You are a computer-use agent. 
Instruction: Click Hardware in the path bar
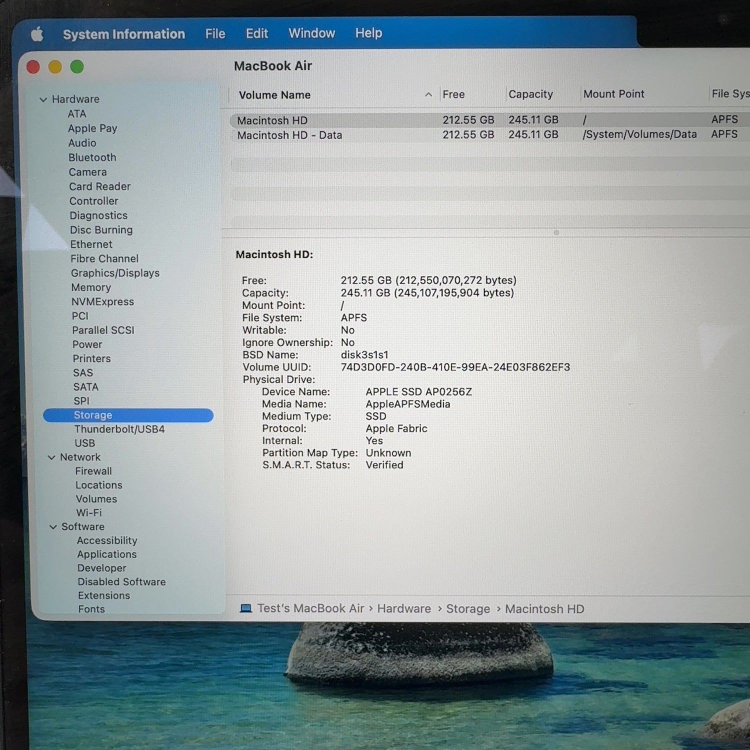[404, 608]
